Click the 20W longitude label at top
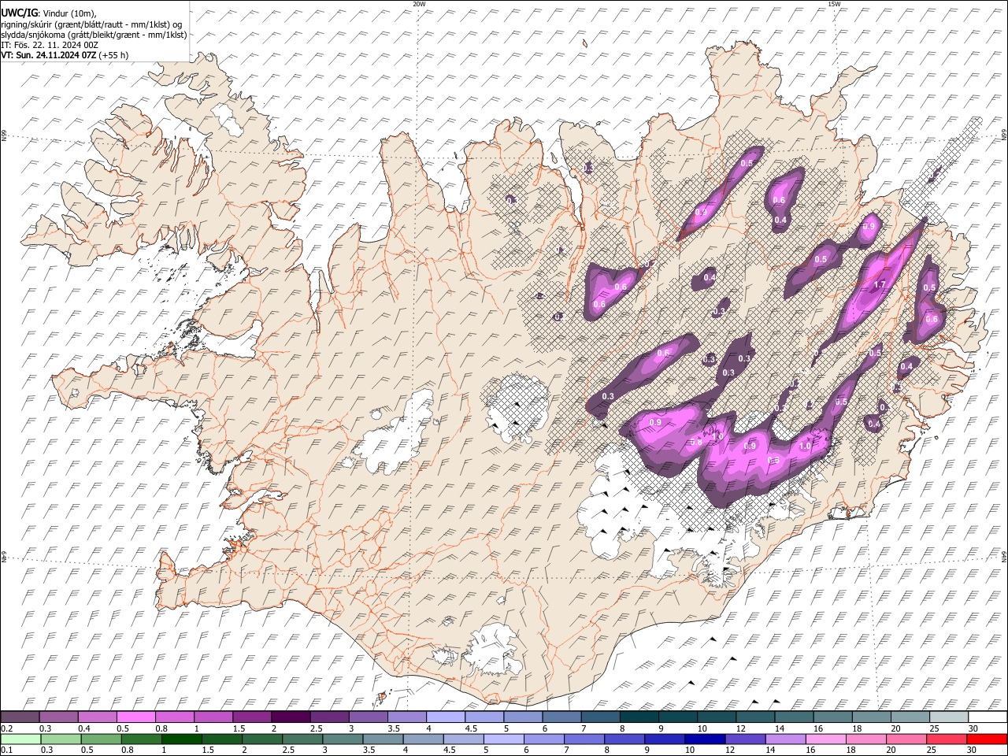The image size is (1008, 756). pyautogui.click(x=419, y=4)
